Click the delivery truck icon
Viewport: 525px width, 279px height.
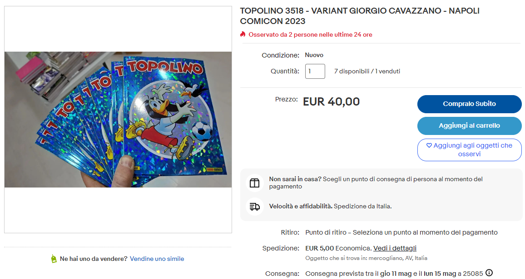click(x=254, y=207)
